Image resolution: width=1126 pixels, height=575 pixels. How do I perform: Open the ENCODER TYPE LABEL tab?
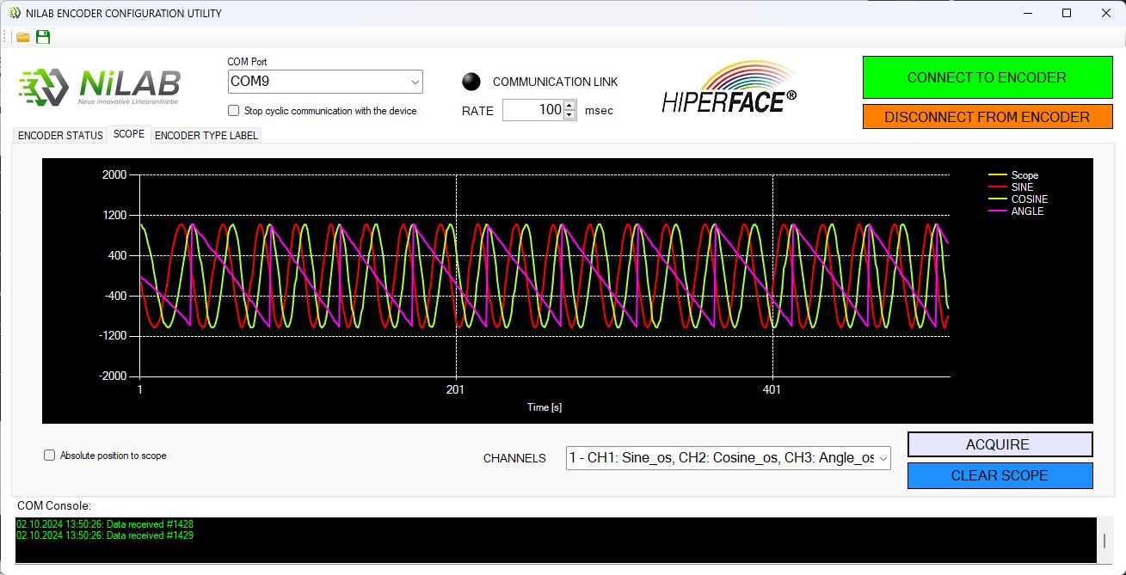[206, 135]
